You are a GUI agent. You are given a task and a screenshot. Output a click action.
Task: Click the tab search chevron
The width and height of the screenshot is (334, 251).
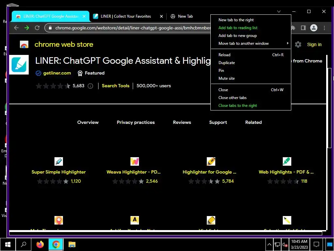[279, 11]
